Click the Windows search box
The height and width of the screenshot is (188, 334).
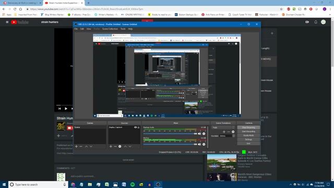(x=38, y=184)
